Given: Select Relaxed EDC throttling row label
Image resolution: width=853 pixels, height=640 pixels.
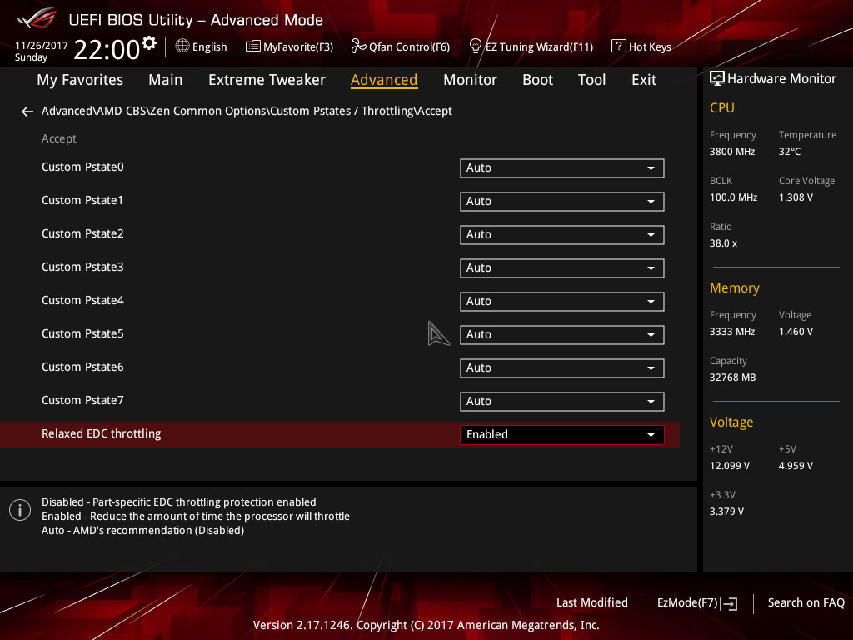Looking at the screenshot, I should pyautogui.click(x=101, y=433).
